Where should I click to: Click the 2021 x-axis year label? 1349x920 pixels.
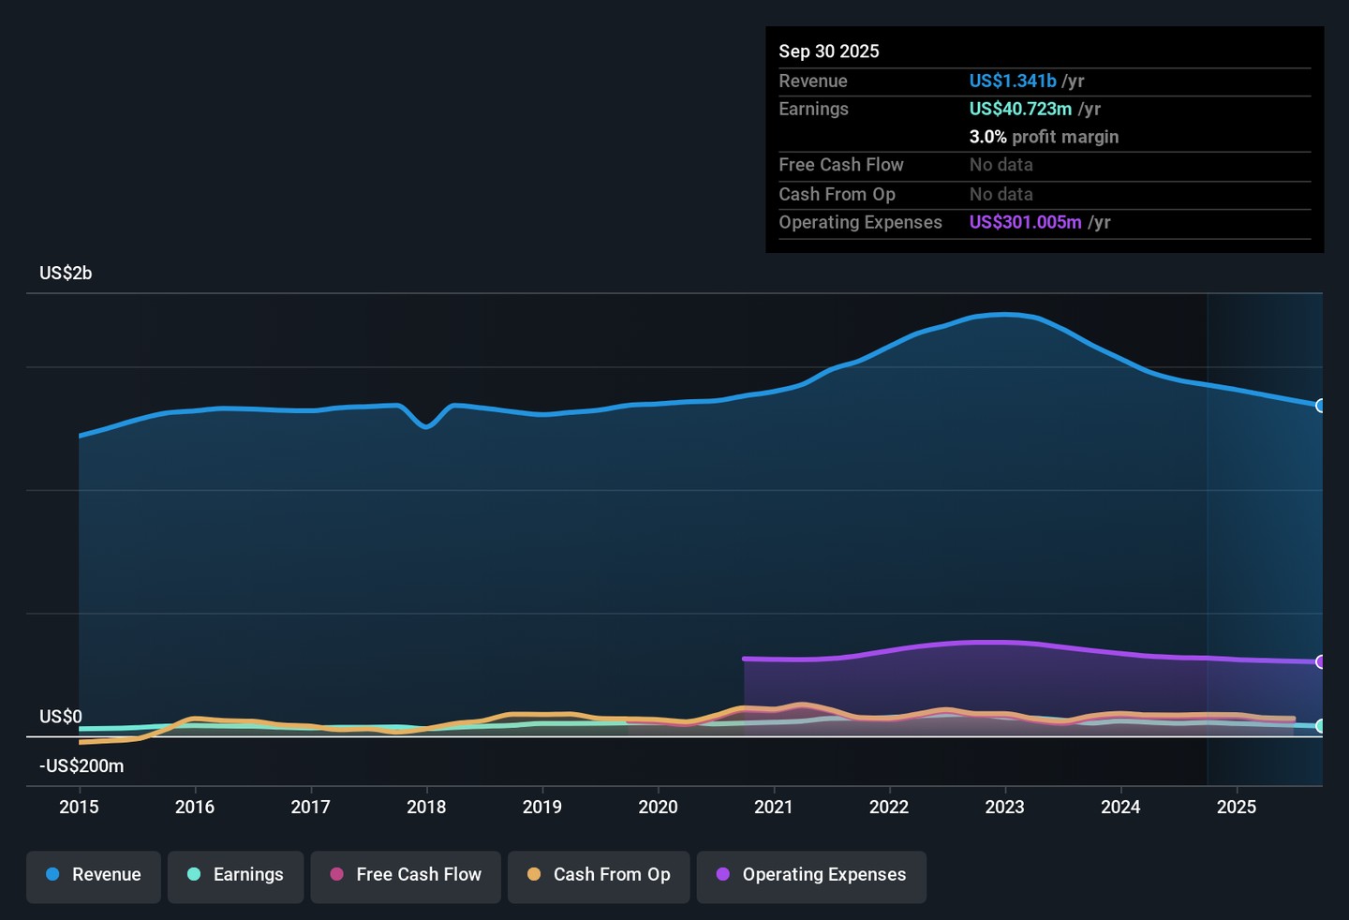774,808
